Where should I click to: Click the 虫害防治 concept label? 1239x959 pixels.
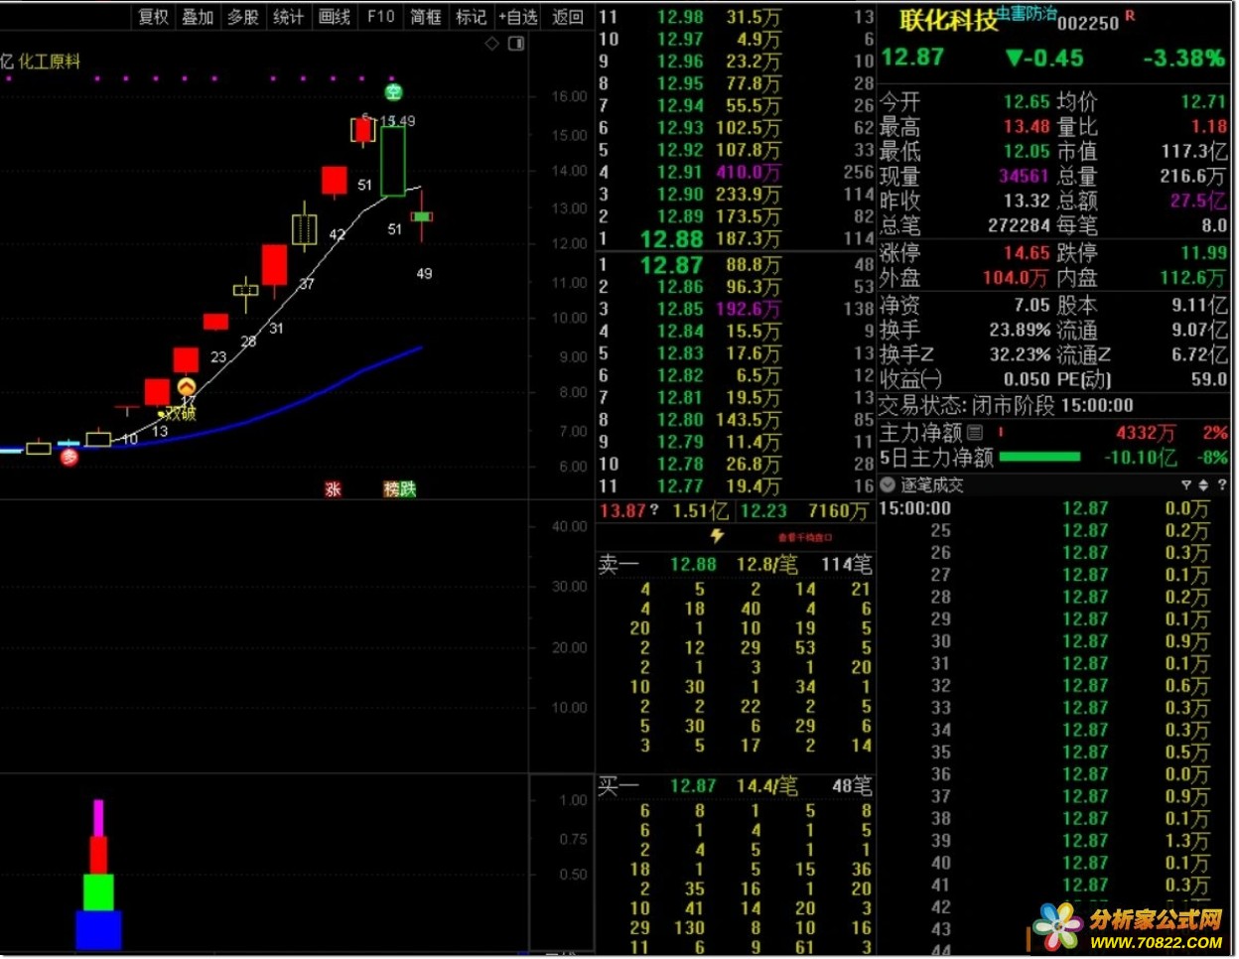tap(1027, 13)
